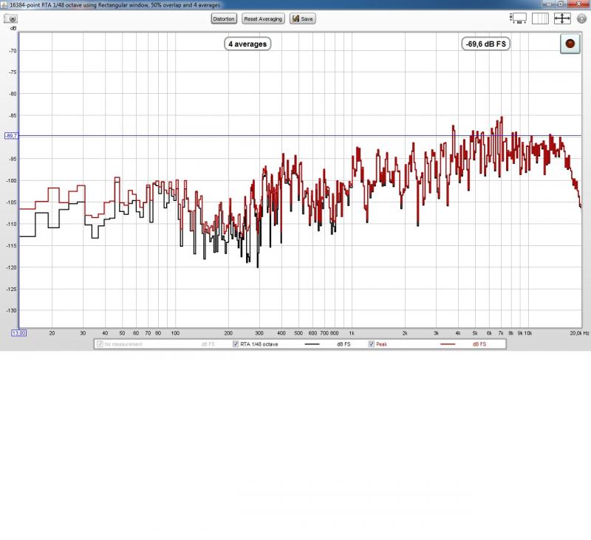The image size is (591, 540).
Task: Click the 1k frequency axis label
Action: [x=352, y=333]
